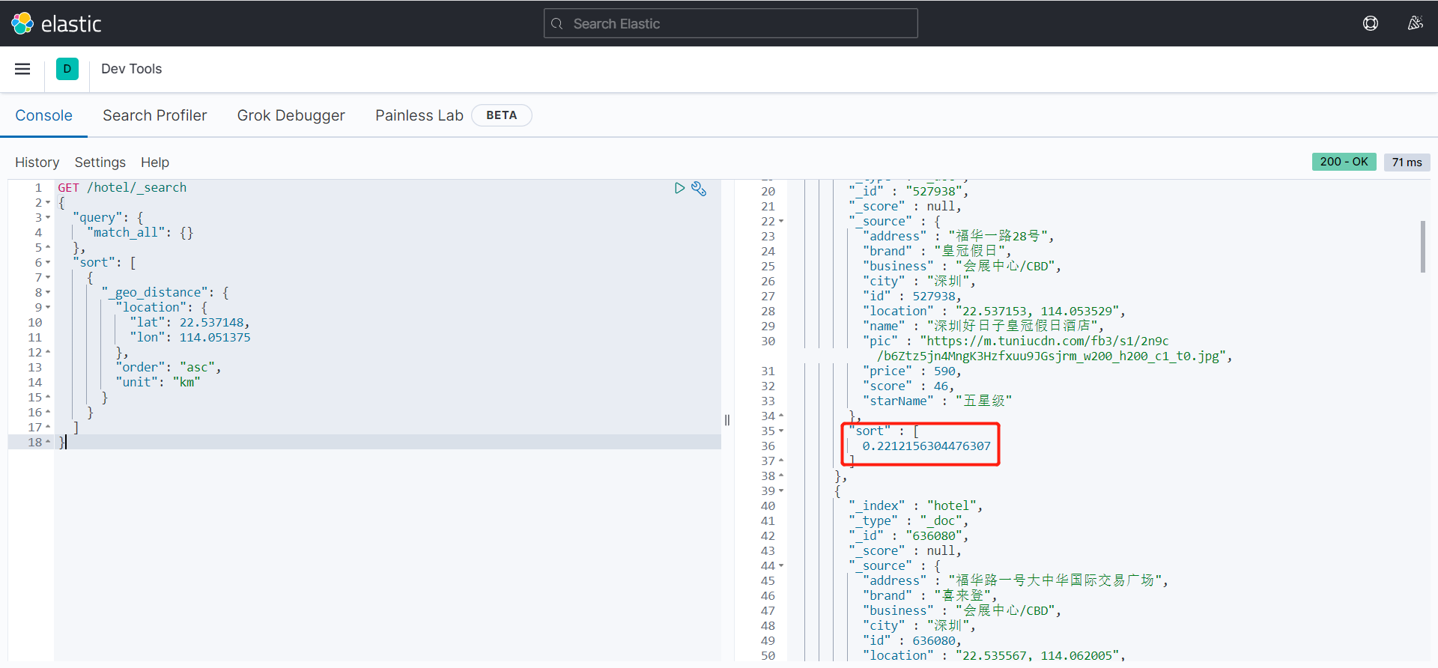Click the response pane vertical scrollbar
Screen dimensions: 1438x668
pyautogui.click(x=1422, y=246)
